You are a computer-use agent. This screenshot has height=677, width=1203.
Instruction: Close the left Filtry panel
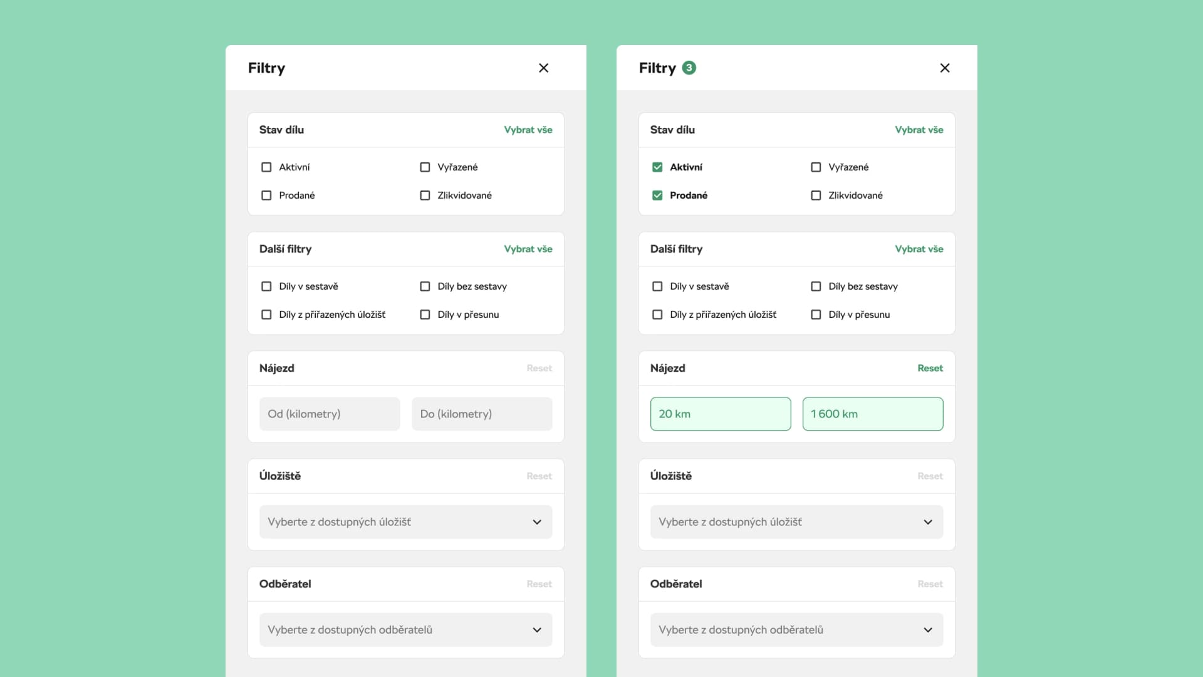point(543,68)
